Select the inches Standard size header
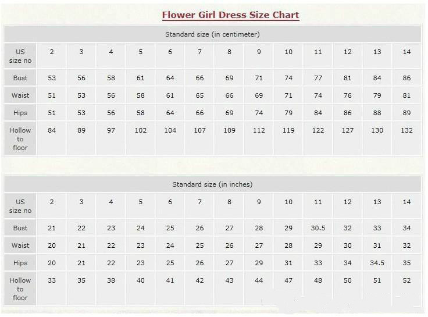The height and width of the screenshot is (317, 428). pyautogui.click(x=212, y=184)
